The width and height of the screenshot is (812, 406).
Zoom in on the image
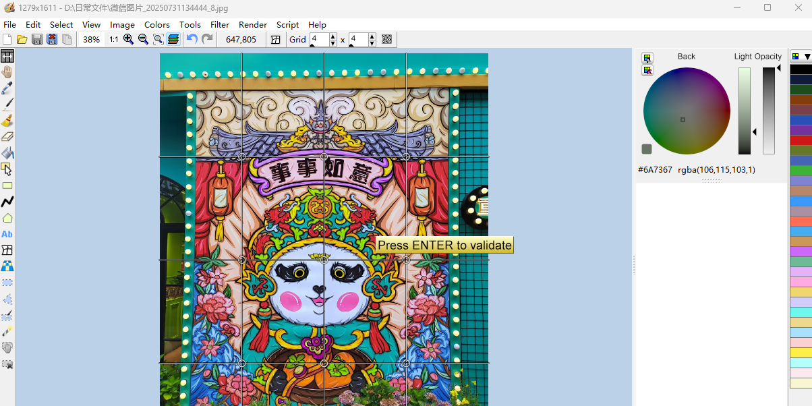point(127,39)
